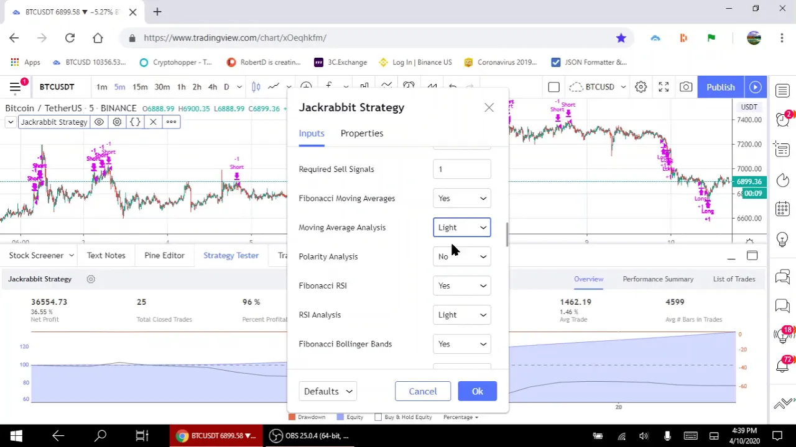Open the watchlist panel in right sidebar

[x=782, y=91]
